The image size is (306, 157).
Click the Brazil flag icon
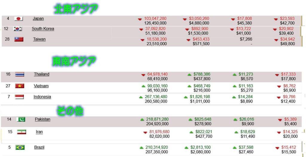click(20, 147)
